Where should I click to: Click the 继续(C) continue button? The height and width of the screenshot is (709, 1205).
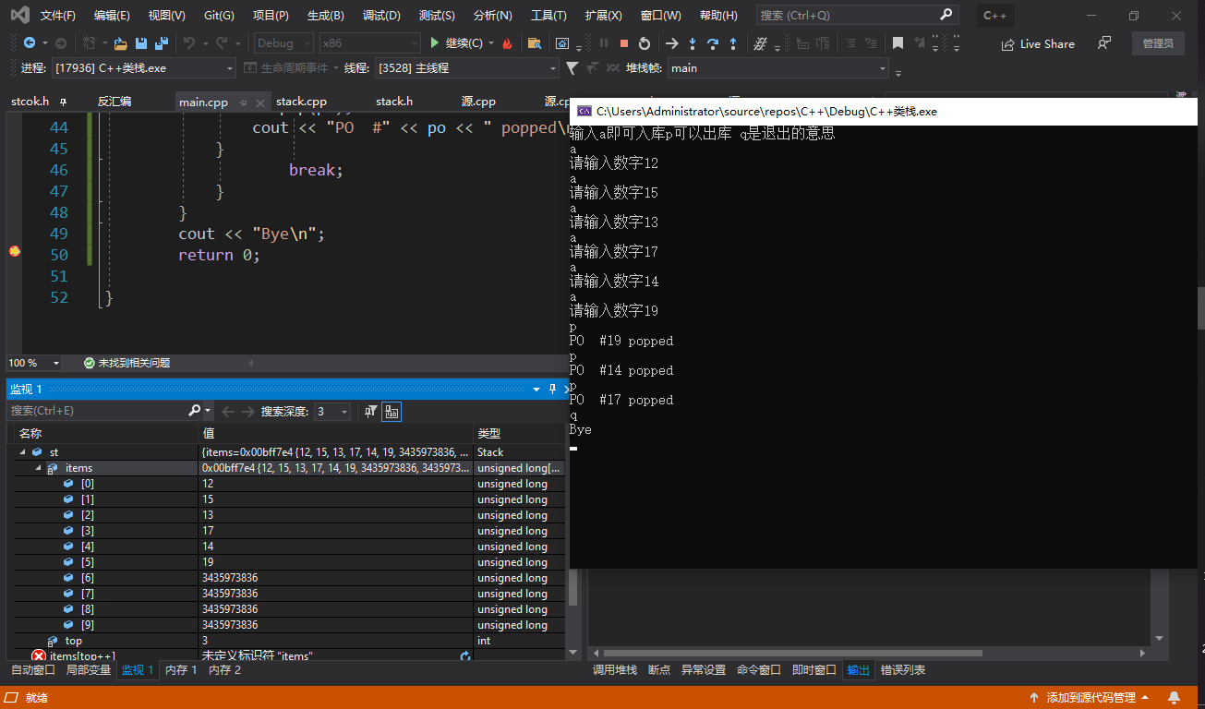pyautogui.click(x=457, y=43)
